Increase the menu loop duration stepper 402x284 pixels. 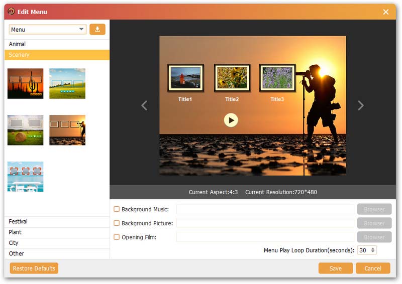[x=373, y=248]
